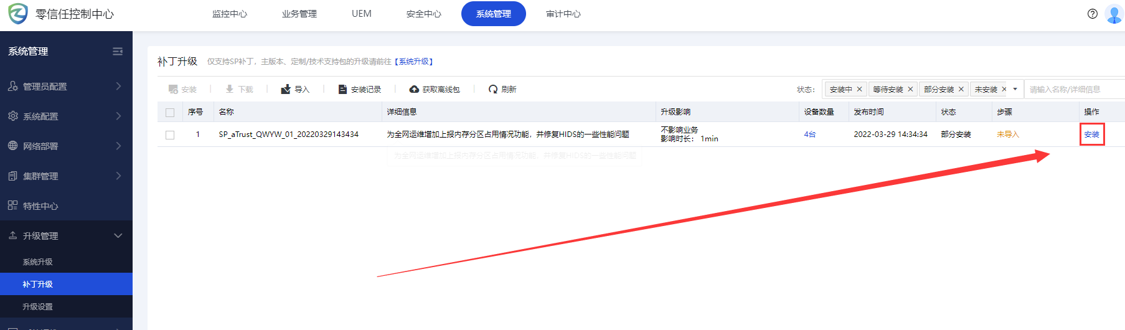Image resolution: width=1125 pixels, height=330 pixels.
Task: Click the help question mark icon
Action: (x=1092, y=14)
